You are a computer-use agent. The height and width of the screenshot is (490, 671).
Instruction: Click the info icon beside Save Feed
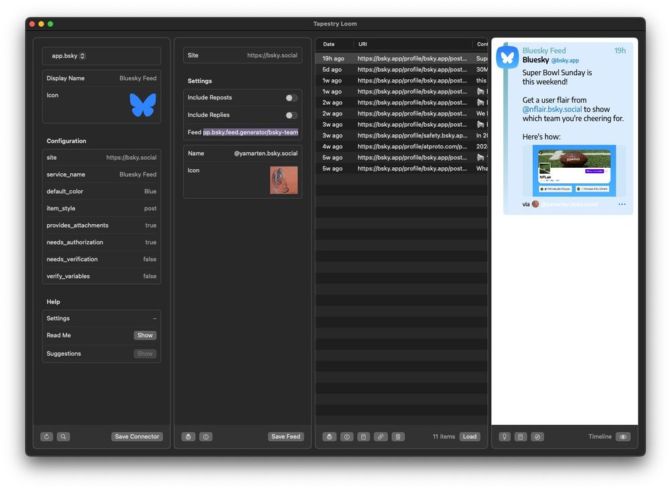[x=206, y=436]
